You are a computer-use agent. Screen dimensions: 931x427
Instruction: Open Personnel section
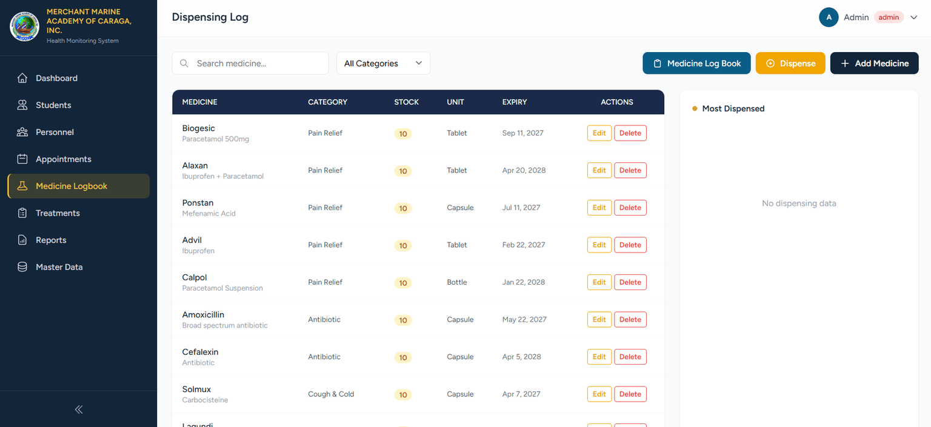click(78, 132)
